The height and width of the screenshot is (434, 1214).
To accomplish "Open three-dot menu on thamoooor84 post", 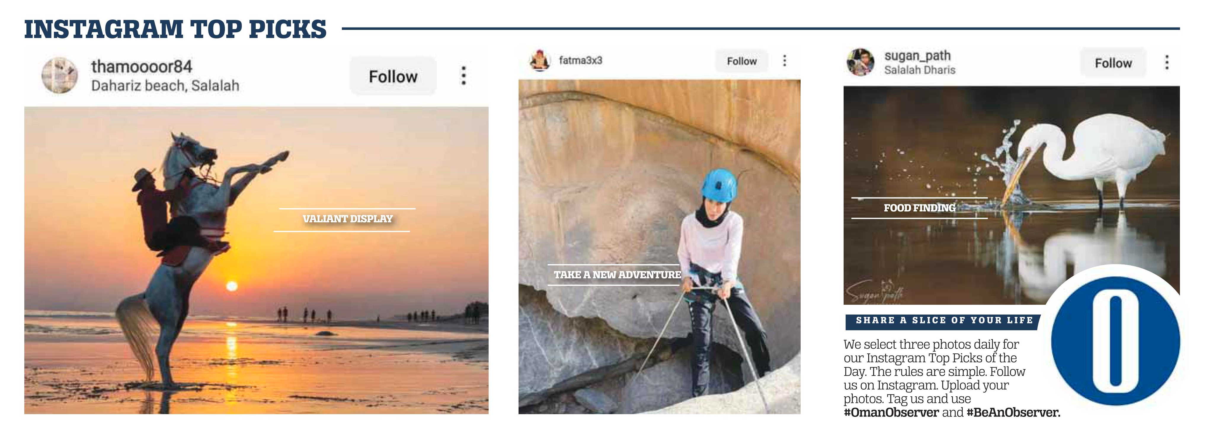I will [464, 76].
